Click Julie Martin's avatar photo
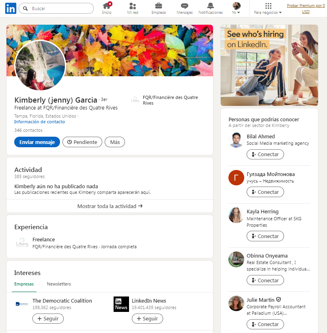Viewport: 327px width, 333px height. pos(236,303)
